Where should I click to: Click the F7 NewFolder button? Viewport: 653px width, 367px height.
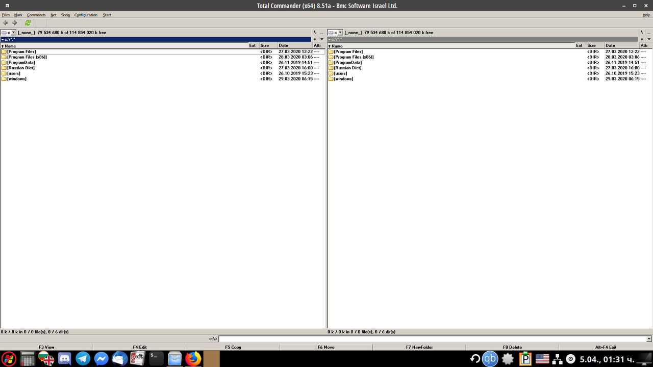tap(419, 347)
